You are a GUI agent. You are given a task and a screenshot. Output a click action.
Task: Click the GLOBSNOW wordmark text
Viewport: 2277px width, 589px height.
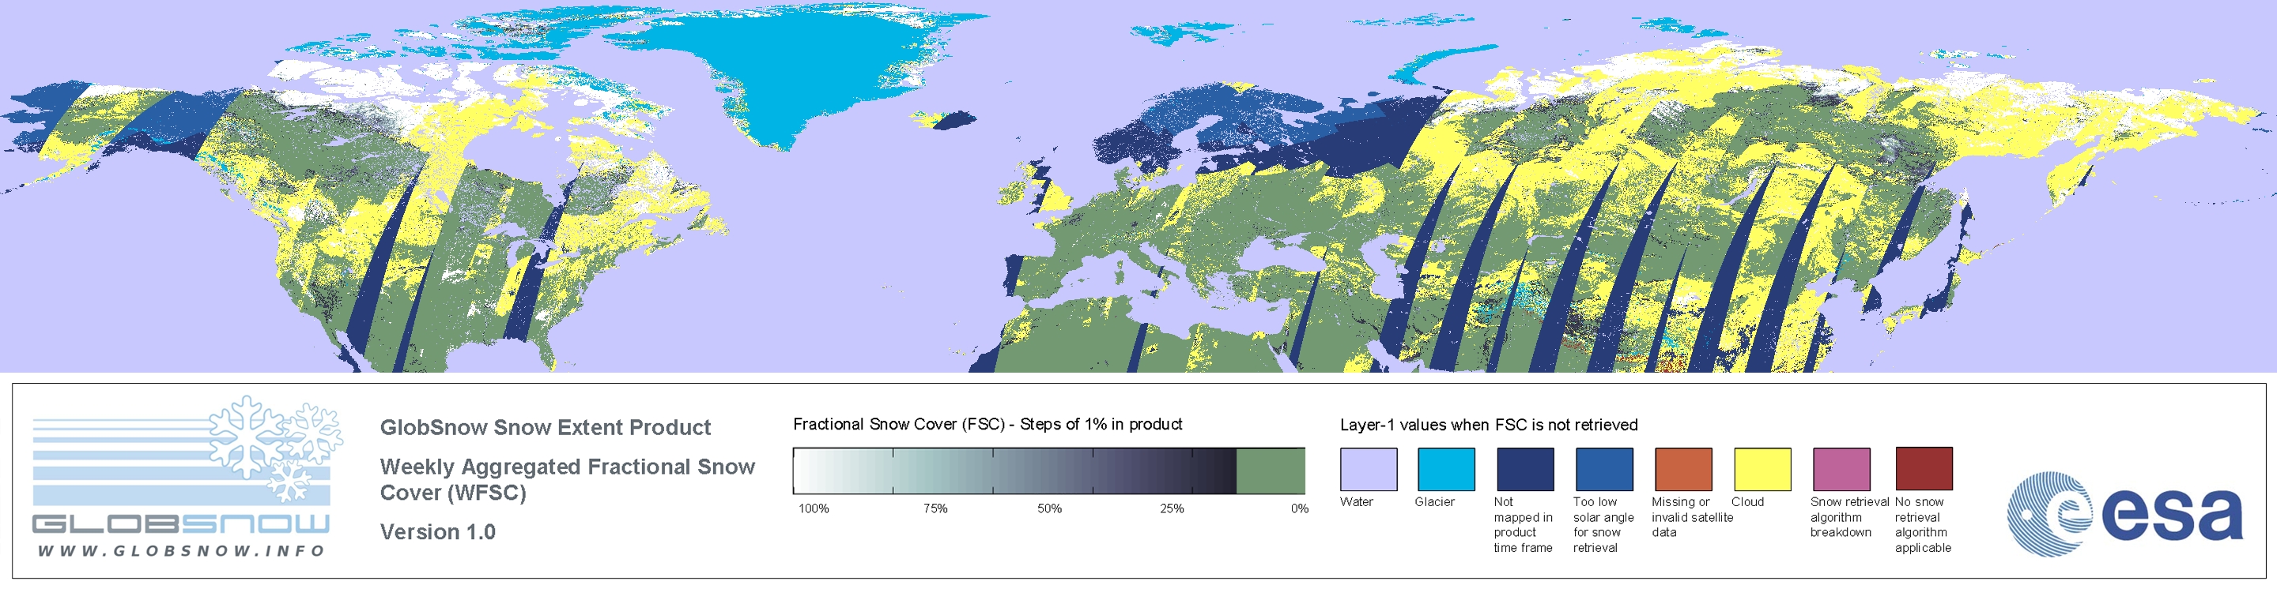[x=181, y=523]
